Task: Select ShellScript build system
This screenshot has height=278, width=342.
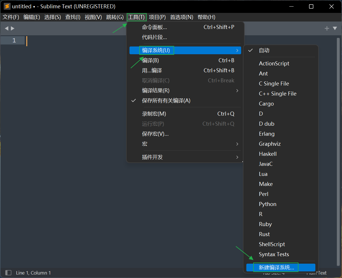Action: 281,244
